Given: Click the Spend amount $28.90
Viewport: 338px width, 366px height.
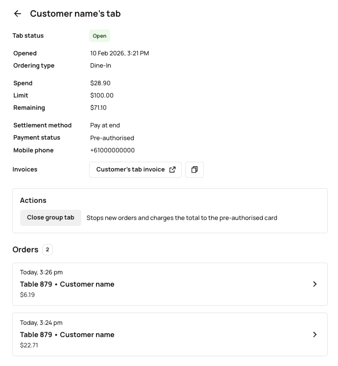Looking at the screenshot, I should point(100,83).
